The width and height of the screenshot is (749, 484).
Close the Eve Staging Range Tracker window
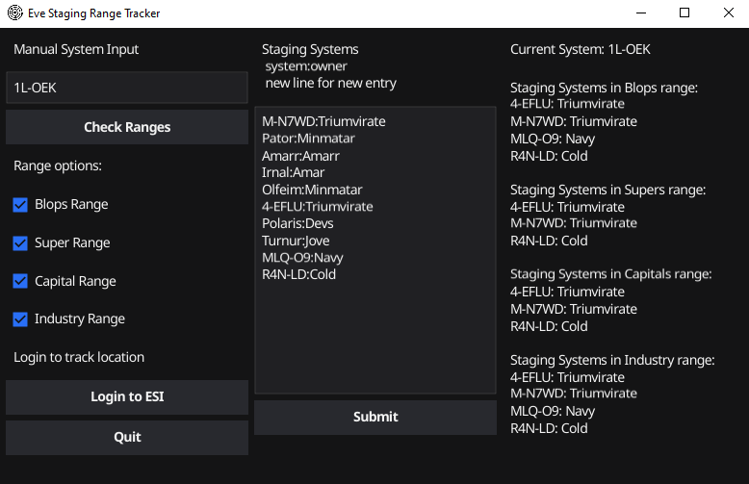tap(728, 13)
